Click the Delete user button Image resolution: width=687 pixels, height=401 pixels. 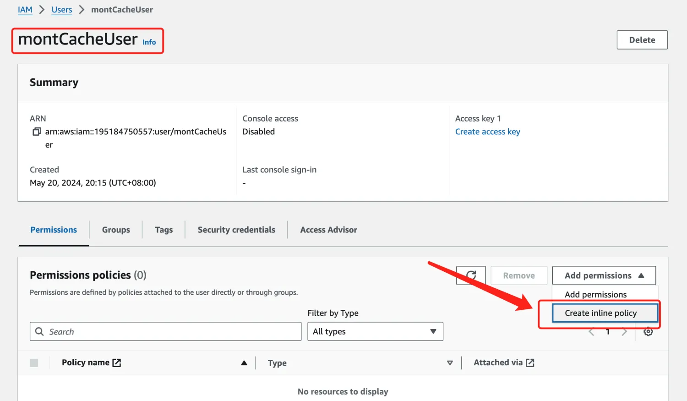(x=642, y=40)
